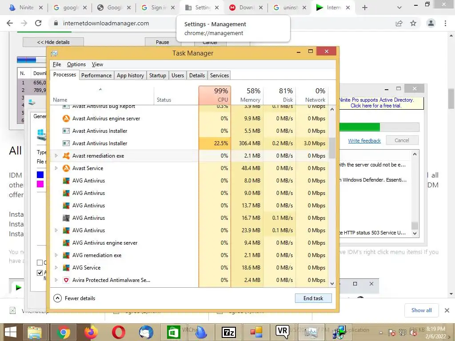Sort processes by the CPU column header

[215, 95]
